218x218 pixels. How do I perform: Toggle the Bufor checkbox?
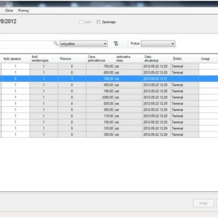[81, 22]
